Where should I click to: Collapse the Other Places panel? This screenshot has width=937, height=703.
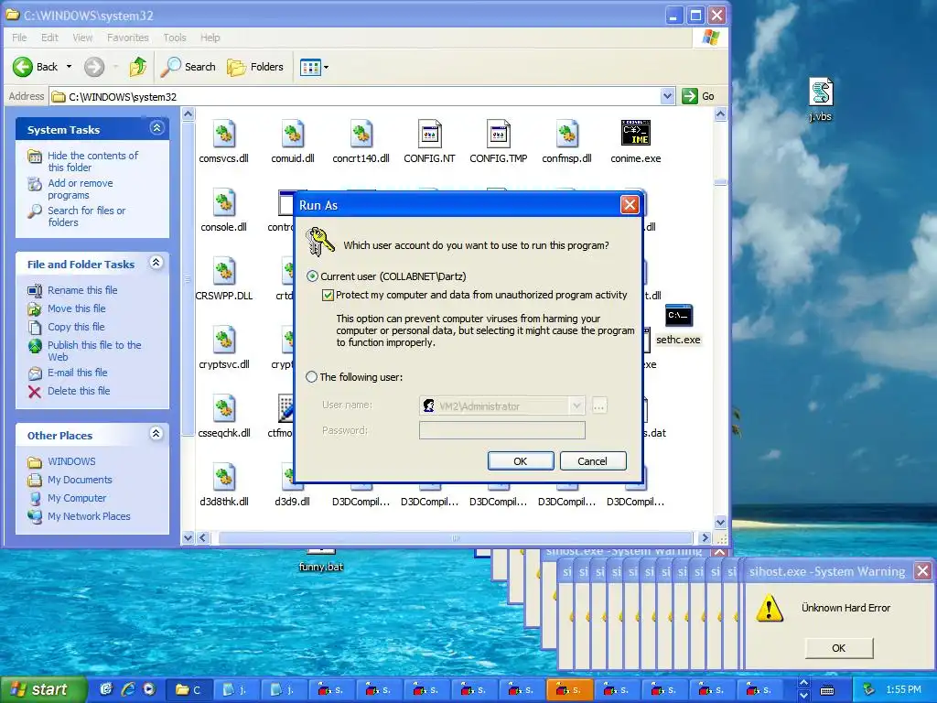tap(156, 433)
